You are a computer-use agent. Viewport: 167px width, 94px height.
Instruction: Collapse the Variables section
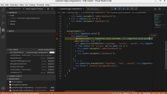(x=8, y=13)
